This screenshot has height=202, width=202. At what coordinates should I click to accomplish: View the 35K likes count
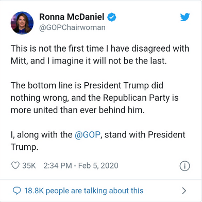tap(29, 166)
